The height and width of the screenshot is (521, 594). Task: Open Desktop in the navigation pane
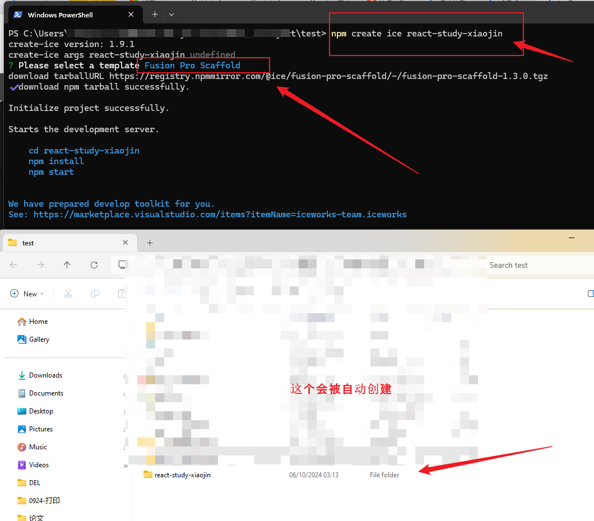(x=41, y=411)
